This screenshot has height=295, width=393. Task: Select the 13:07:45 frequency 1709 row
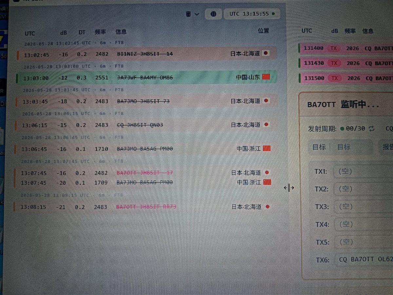coord(146,182)
